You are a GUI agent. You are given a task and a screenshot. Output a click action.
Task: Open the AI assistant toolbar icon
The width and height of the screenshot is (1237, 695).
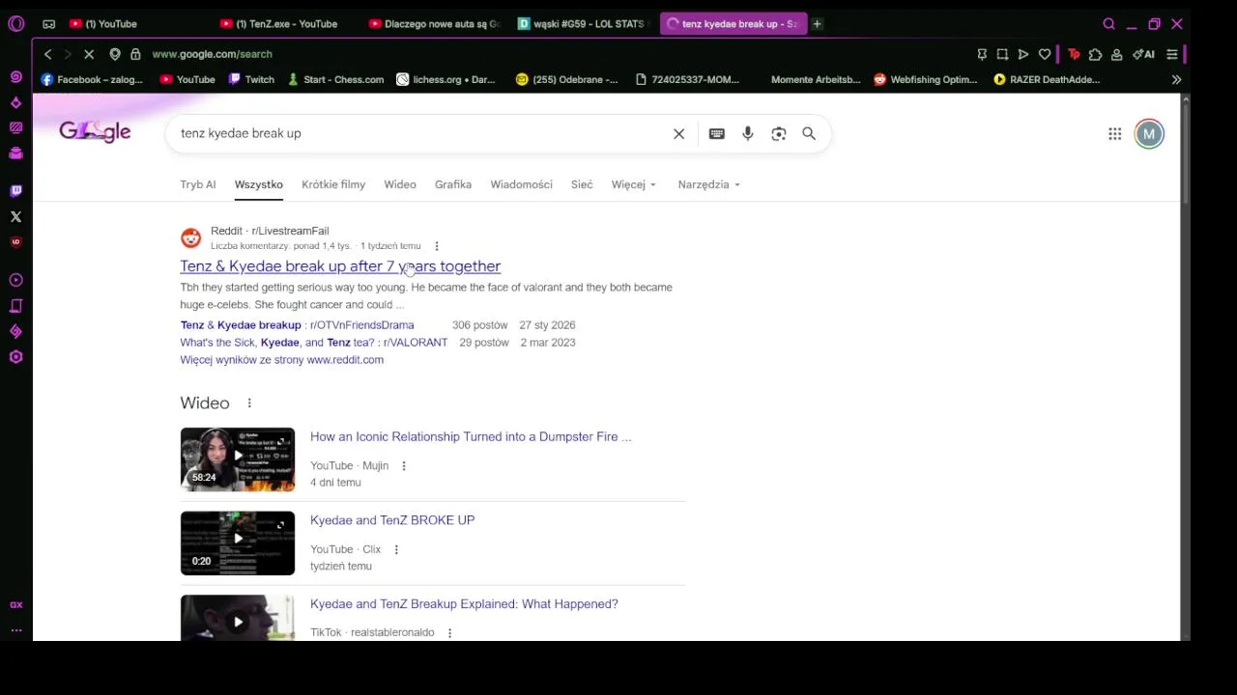pos(1144,54)
